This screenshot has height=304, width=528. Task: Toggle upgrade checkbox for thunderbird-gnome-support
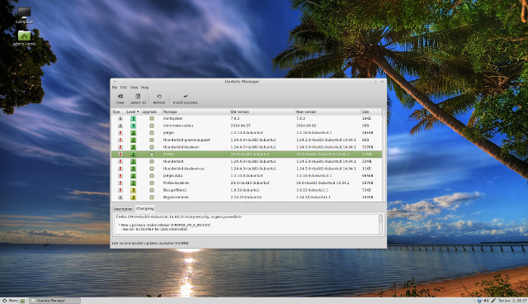(x=152, y=140)
